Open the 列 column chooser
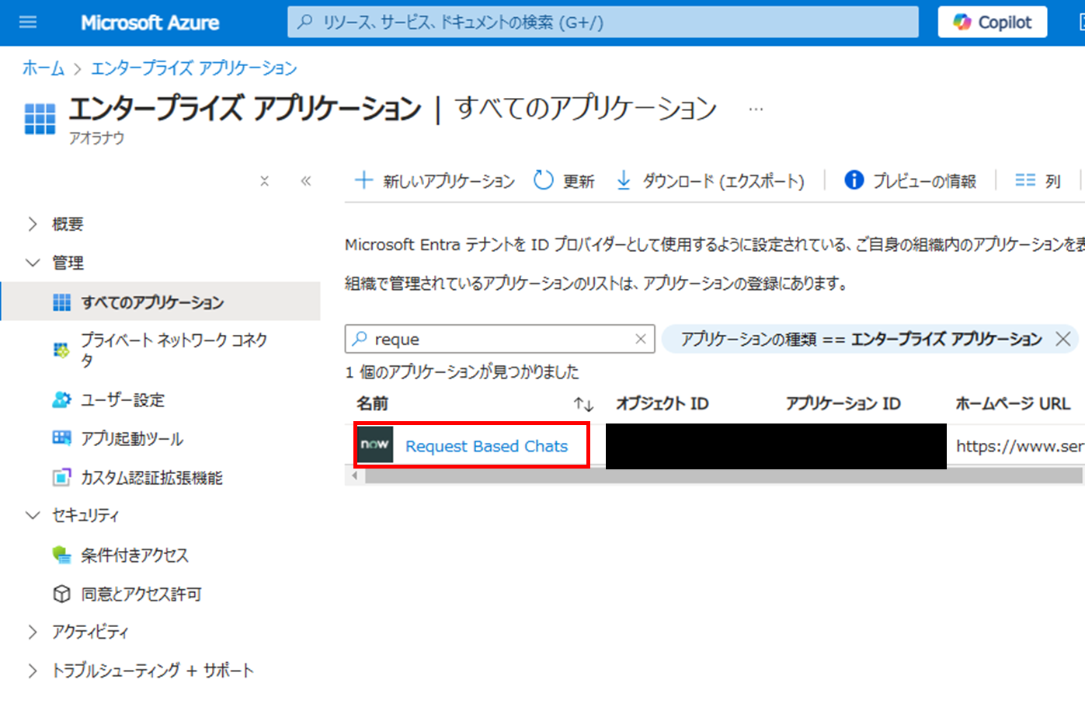This screenshot has height=725, width=1085. tap(1038, 181)
